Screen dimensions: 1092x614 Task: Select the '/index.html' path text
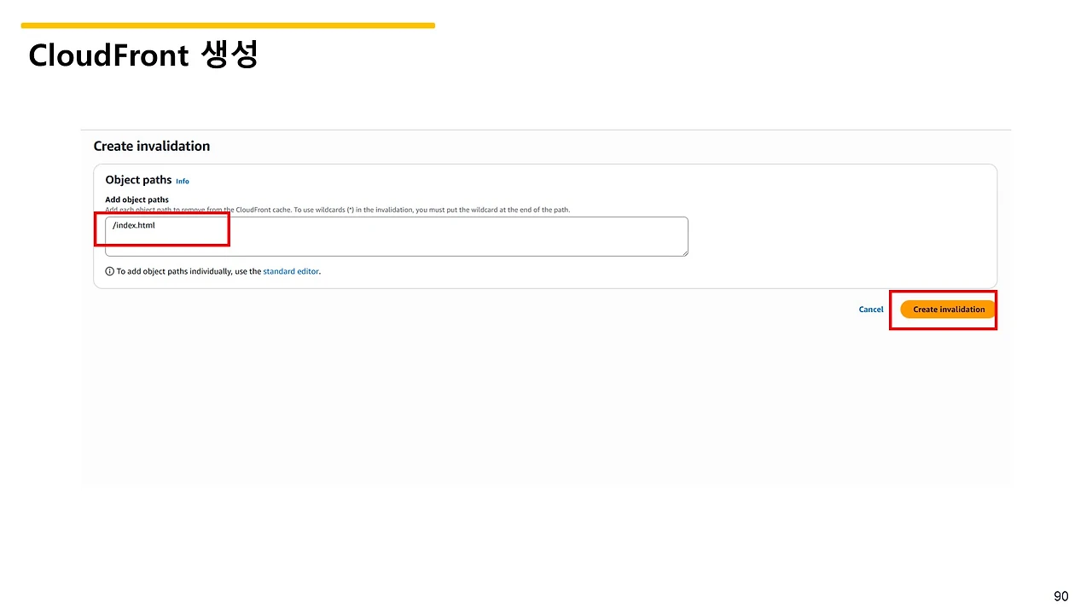[134, 225]
